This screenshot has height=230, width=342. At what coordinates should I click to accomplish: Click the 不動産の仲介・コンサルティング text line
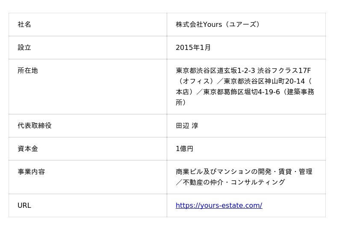[x=234, y=182]
